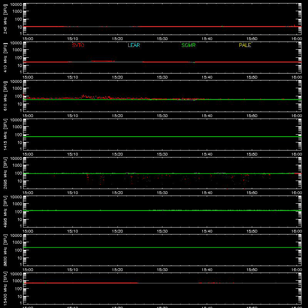The height and width of the screenshot is (308, 308).
Task: Click the 10 tick on 4995 MHz axis
Action: [20, 219]
